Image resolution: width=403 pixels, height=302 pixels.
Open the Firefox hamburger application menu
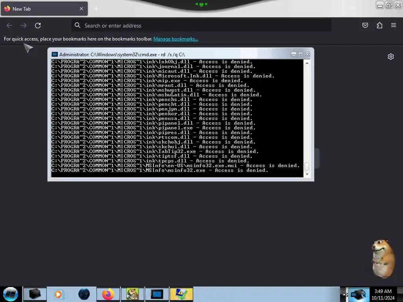coord(393,25)
